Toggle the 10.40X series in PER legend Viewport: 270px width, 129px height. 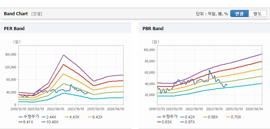click(50, 122)
